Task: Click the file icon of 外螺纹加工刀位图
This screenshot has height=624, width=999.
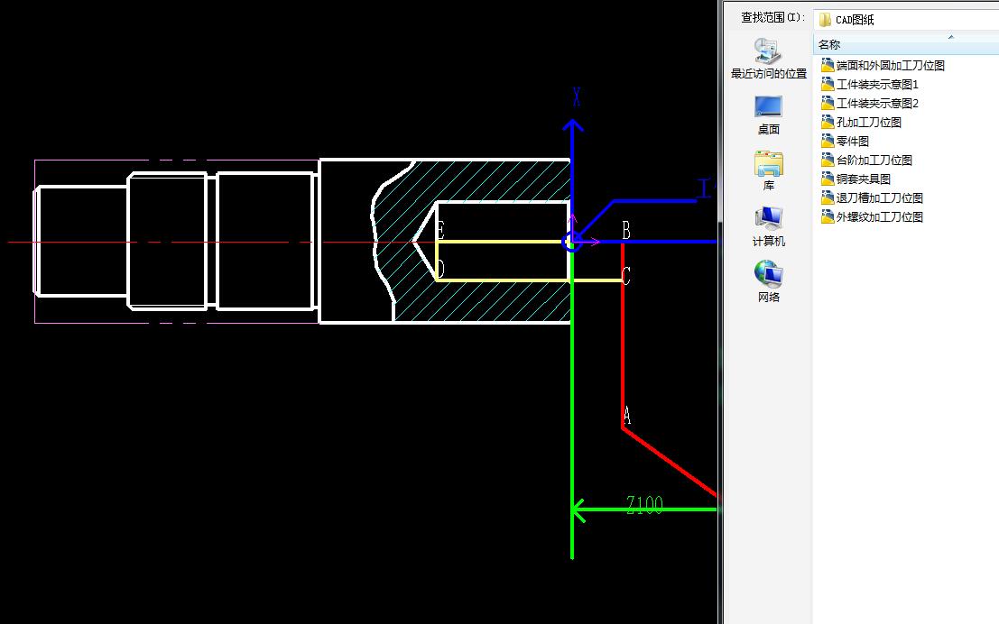Action: pos(828,217)
